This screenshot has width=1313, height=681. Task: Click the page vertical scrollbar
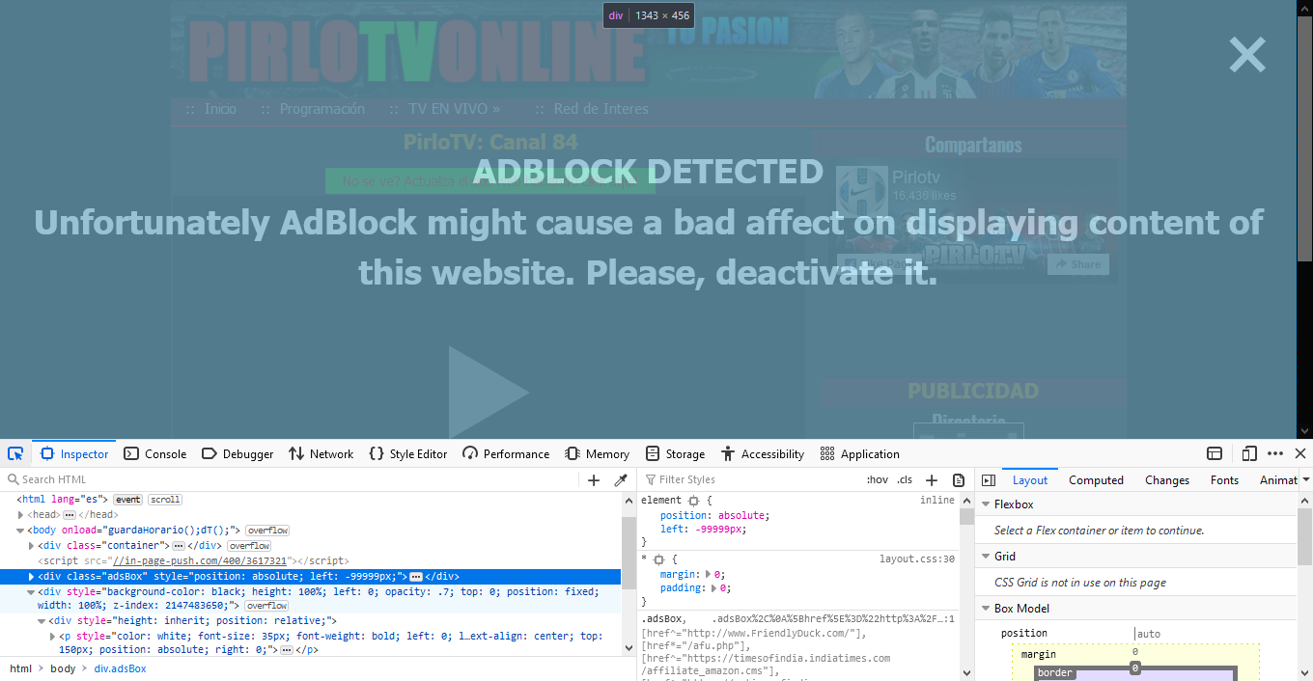[x=1304, y=219]
